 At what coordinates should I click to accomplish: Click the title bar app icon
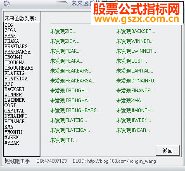[6, 3]
